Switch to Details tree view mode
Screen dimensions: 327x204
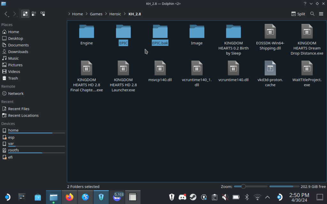coord(42,14)
